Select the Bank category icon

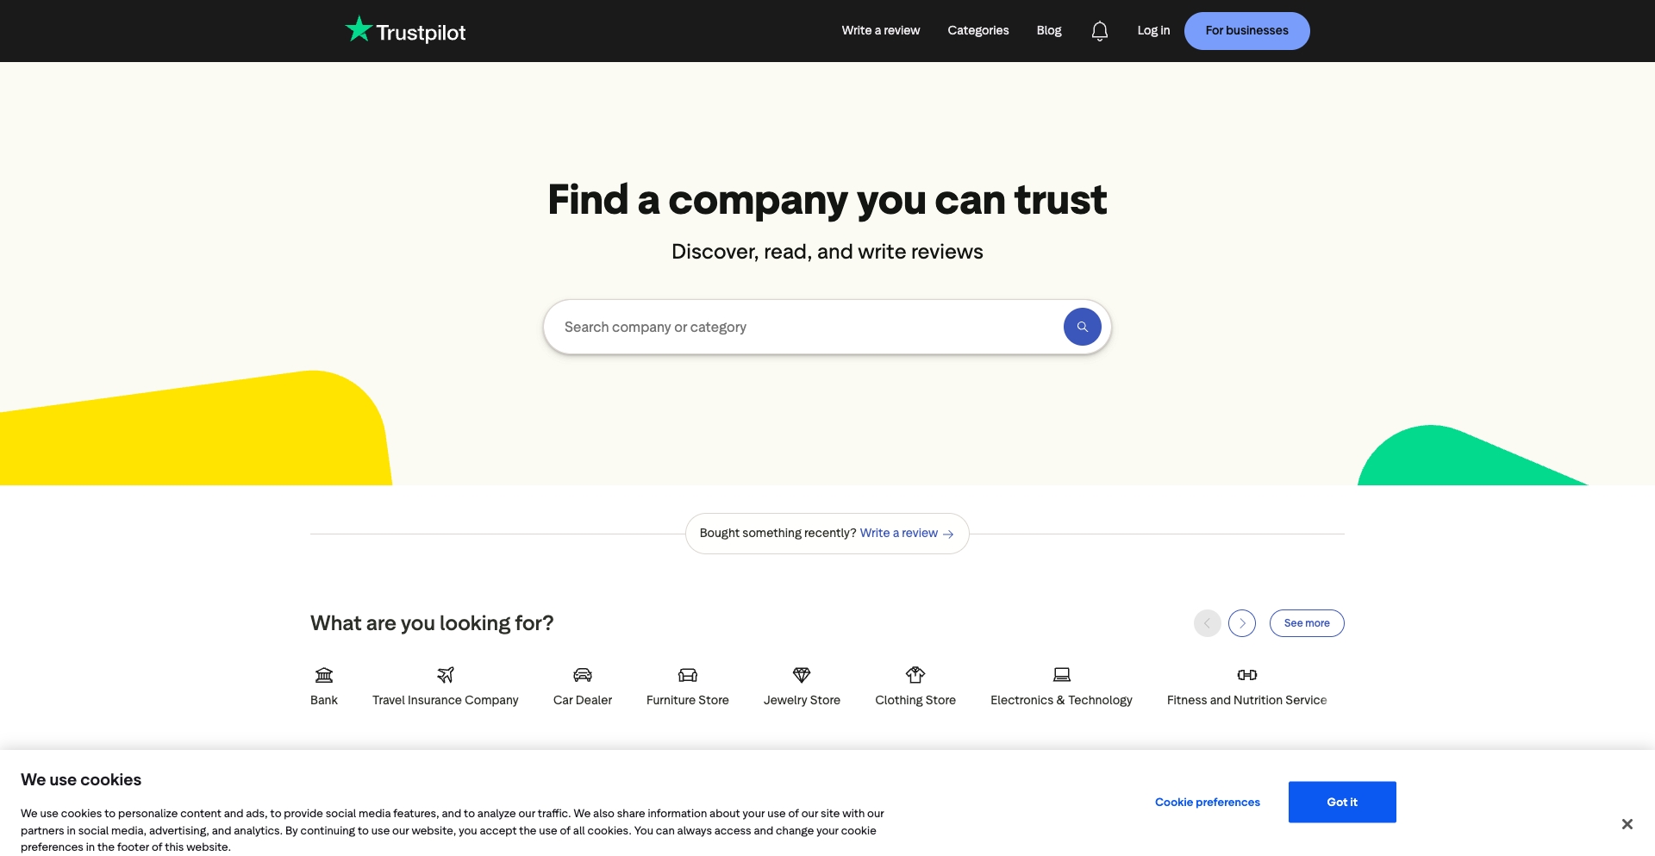(x=323, y=675)
